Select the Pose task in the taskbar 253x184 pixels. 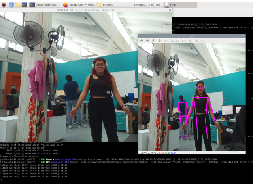(180, 5)
